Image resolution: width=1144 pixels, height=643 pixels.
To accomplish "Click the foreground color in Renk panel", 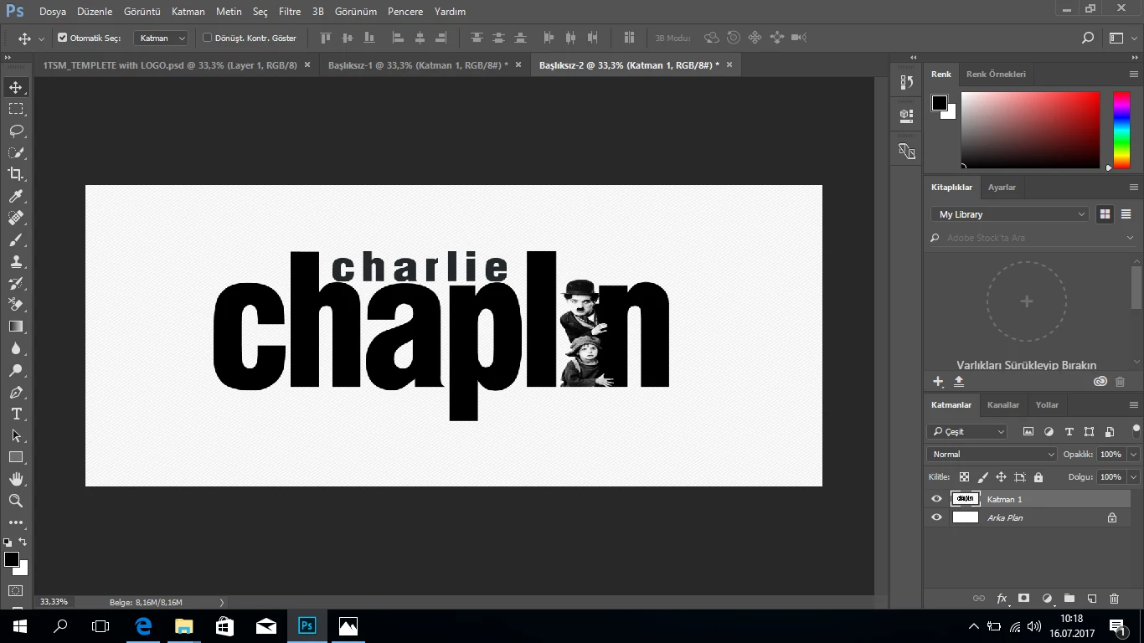I will (940, 103).
